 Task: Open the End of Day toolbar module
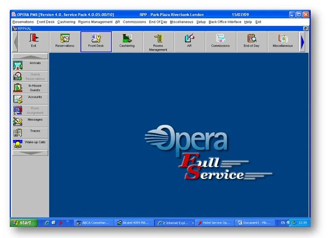pos(252,42)
